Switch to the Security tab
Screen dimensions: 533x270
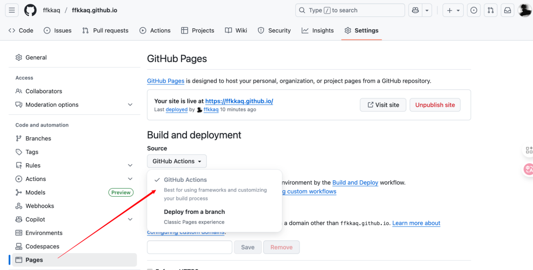tap(274, 30)
